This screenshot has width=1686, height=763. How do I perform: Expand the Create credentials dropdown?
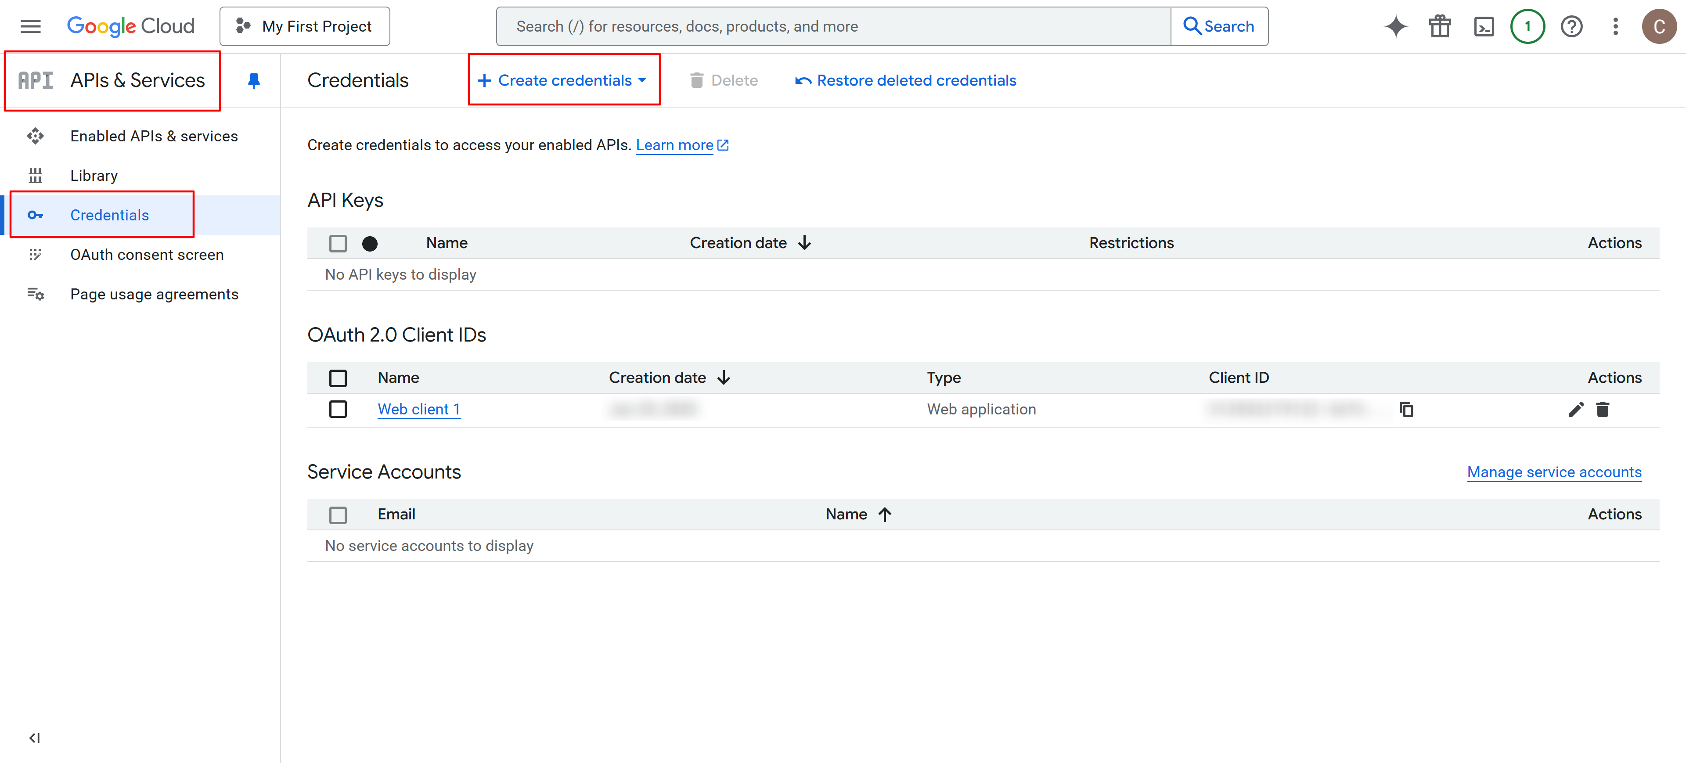[563, 80]
